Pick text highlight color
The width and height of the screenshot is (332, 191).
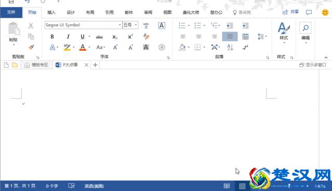click(x=67, y=47)
